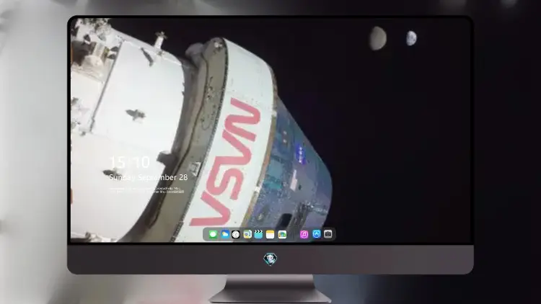541x304 pixels.
Task: Open the yellow Notes app in dock
Action: coord(270,234)
